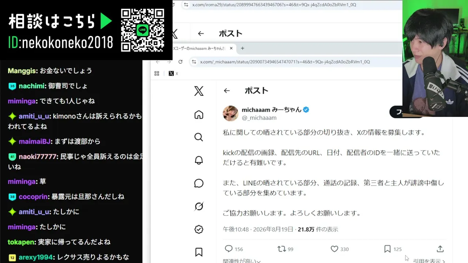Focus the x.com/_michaaam/status address bar
Viewport: 468px width, 263px height.
[x=285, y=62]
